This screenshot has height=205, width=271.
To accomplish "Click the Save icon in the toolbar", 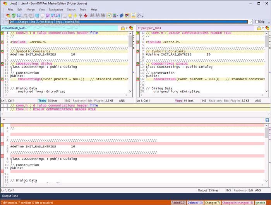I will [x=19, y=16].
